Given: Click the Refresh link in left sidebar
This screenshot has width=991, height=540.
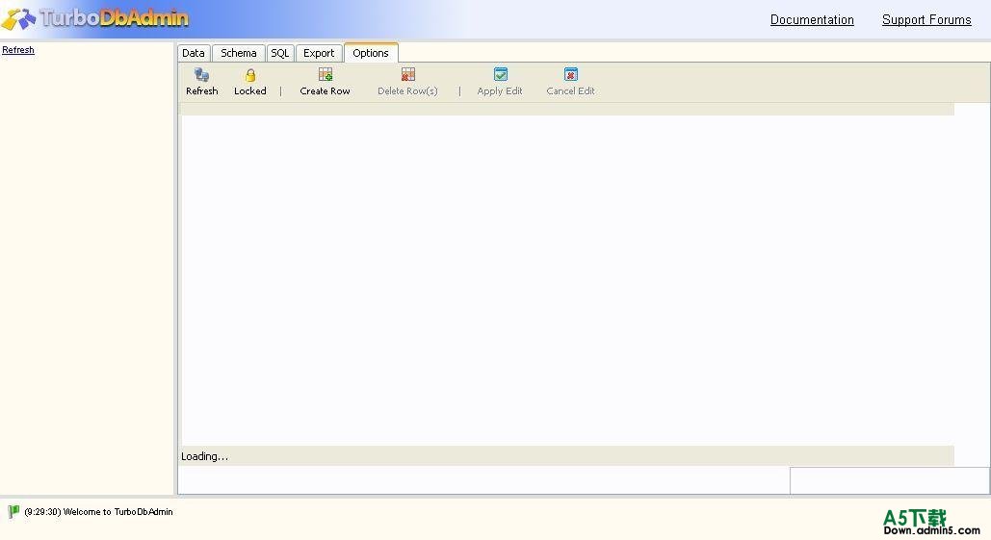Looking at the screenshot, I should click(18, 50).
